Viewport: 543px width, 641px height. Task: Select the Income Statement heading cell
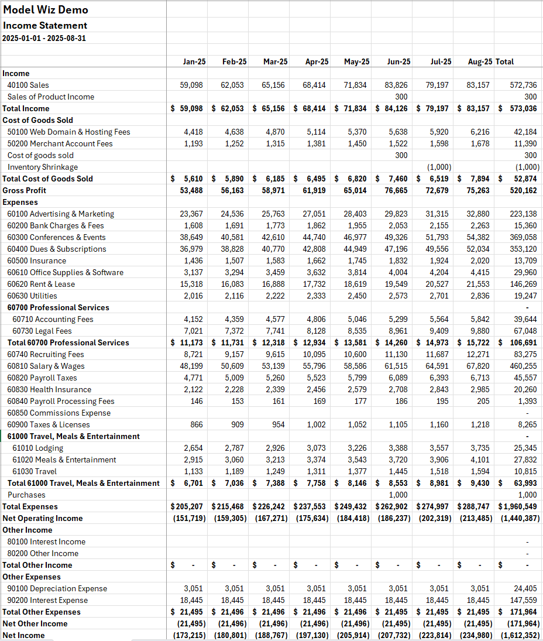(x=45, y=26)
